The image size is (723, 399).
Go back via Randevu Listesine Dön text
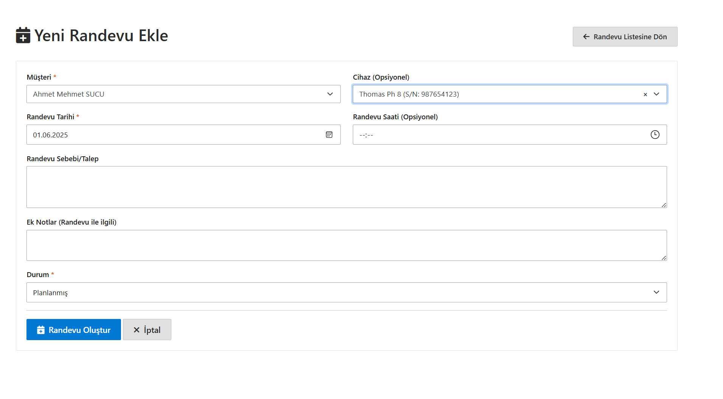(630, 37)
